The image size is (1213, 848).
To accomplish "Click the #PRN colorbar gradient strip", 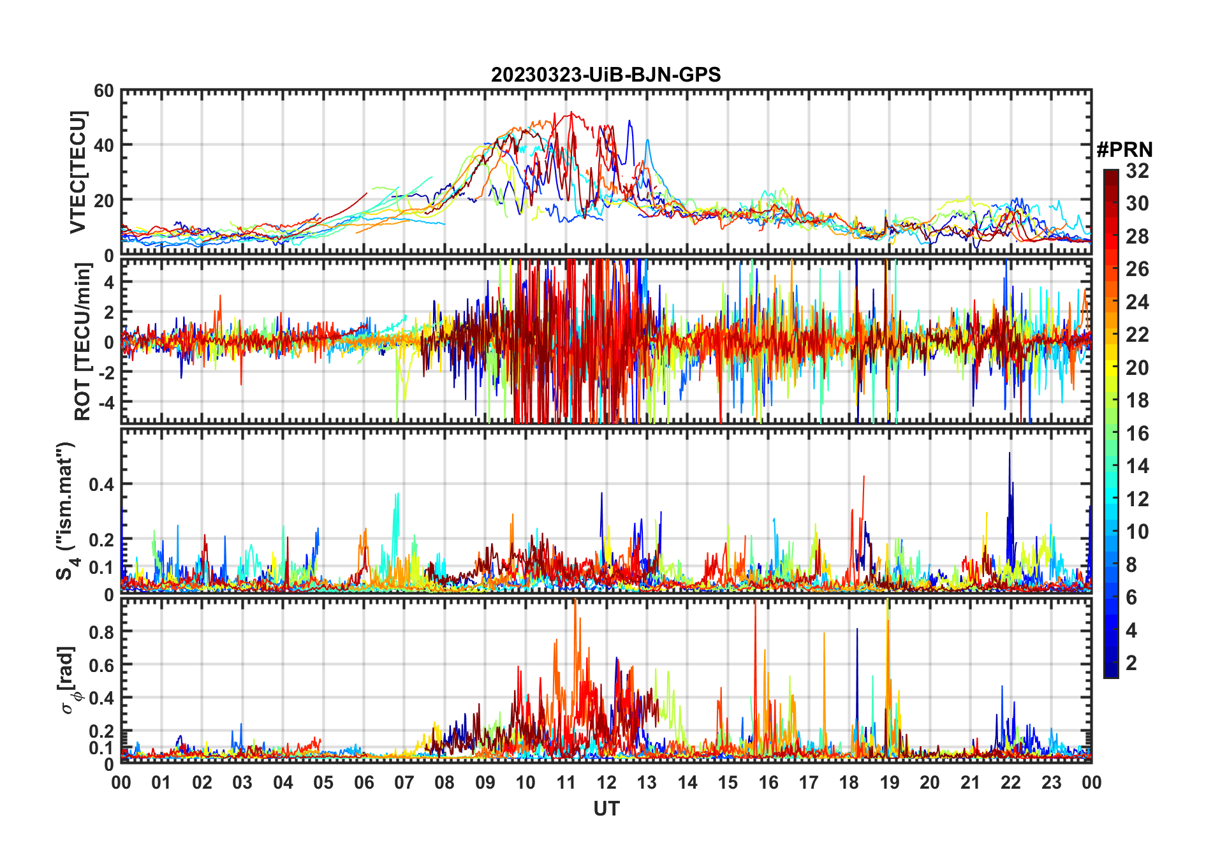I will point(1111,423).
